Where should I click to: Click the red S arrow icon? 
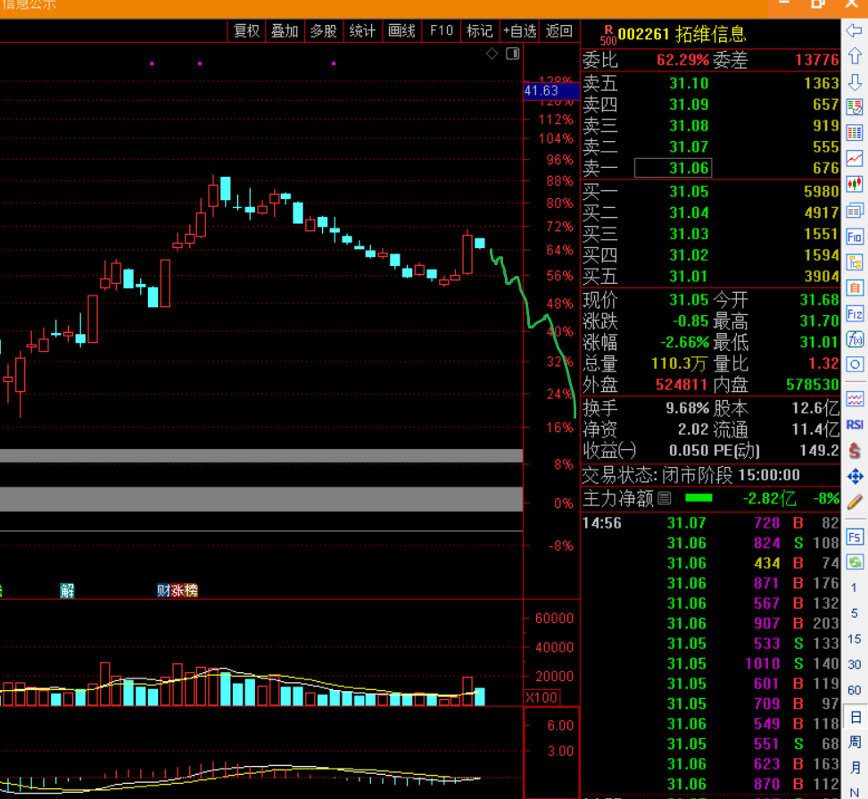(x=854, y=450)
